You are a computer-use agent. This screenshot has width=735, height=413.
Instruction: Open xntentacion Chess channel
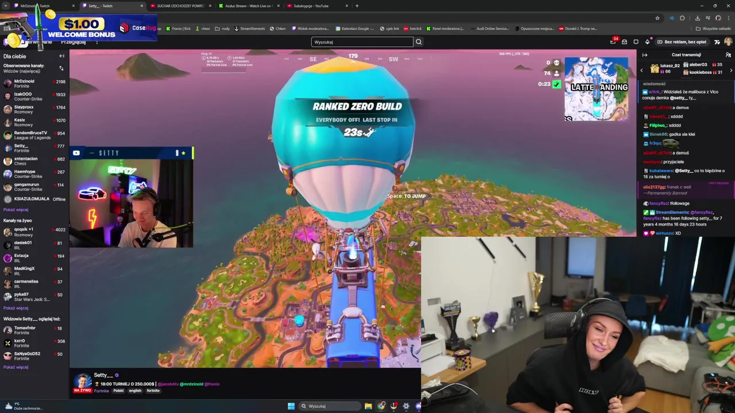click(x=34, y=161)
